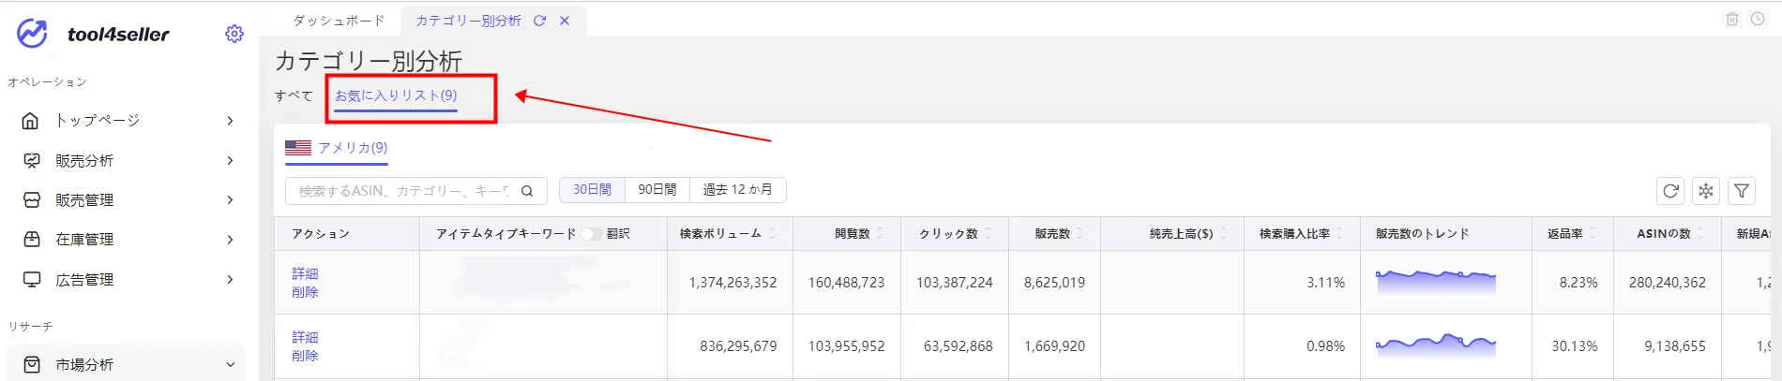Expand the 販売分析 menu chevron
This screenshot has height=381, width=1782.
tap(230, 161)
